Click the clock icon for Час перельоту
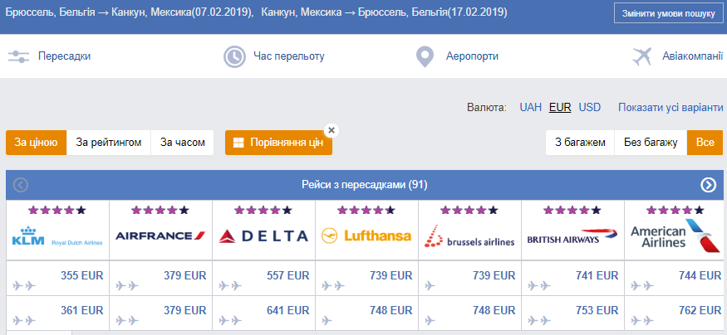727x335 pixels. 234,57
